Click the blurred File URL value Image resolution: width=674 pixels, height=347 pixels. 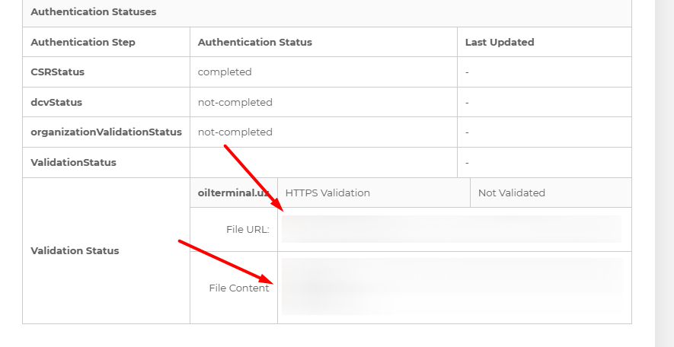(452, 229)
